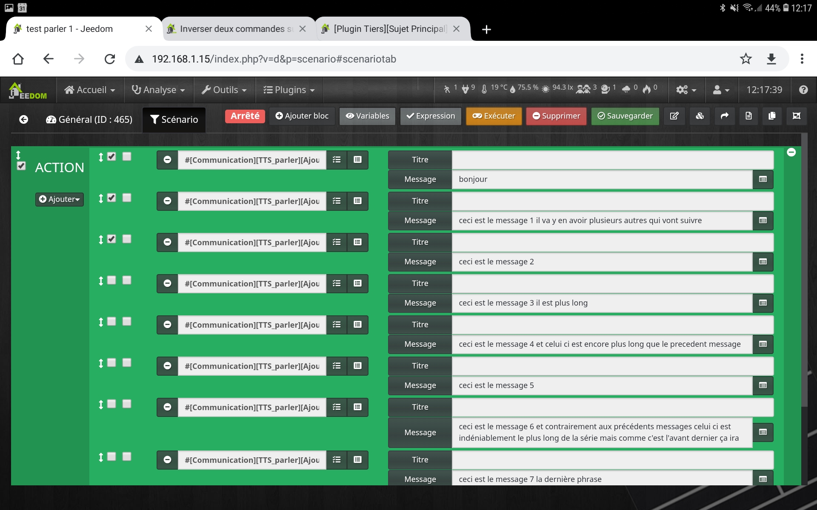The height and width of the screenshot is (510, 817).
Task: Open the help question mark icon
Action: point(803,90)
